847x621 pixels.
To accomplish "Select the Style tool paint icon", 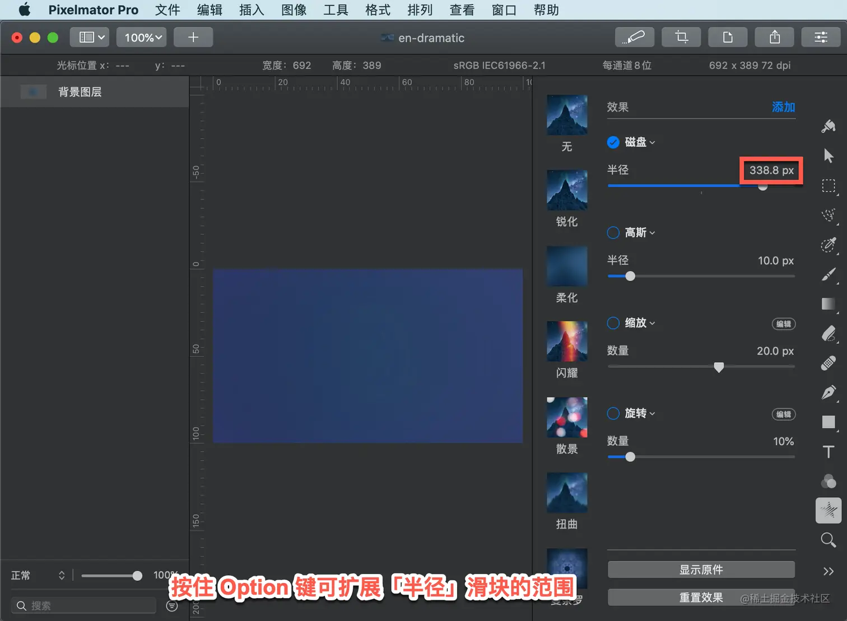I will pos(829,127).
